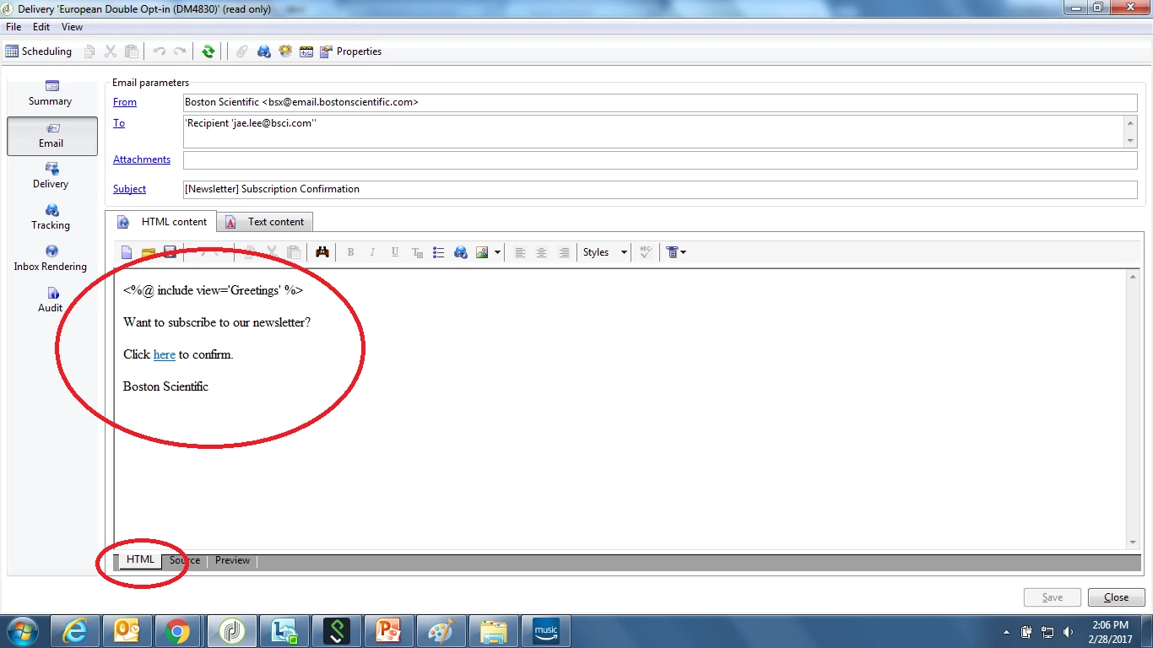Click the To link

tap(119, 123)
